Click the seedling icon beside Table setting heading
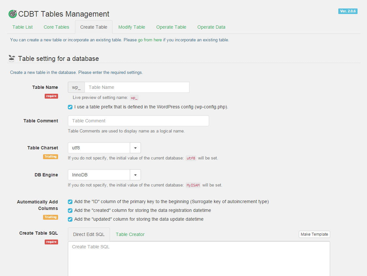Viewport: 367px width, 276px height. click(x=12, y=59)
